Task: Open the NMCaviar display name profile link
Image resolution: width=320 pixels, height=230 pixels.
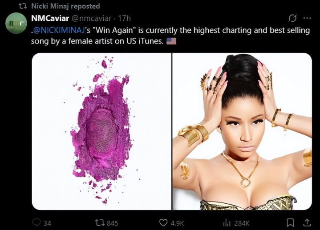Action: click(x=49, y=18)
